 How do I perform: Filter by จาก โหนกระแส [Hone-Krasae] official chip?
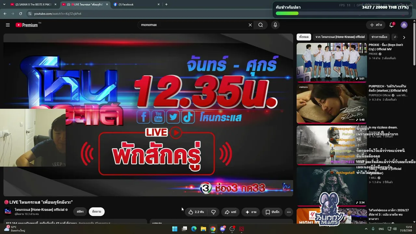click(340, 37)
